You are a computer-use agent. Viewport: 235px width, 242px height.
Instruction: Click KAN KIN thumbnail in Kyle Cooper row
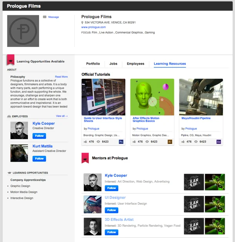pos(194,182)
